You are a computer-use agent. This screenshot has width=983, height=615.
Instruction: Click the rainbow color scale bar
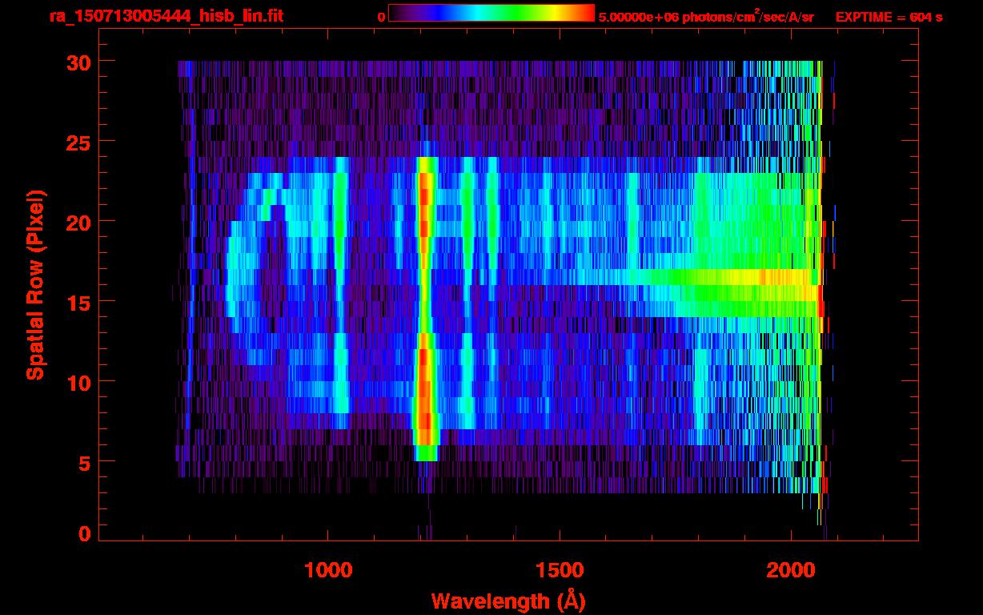(491, 13)
